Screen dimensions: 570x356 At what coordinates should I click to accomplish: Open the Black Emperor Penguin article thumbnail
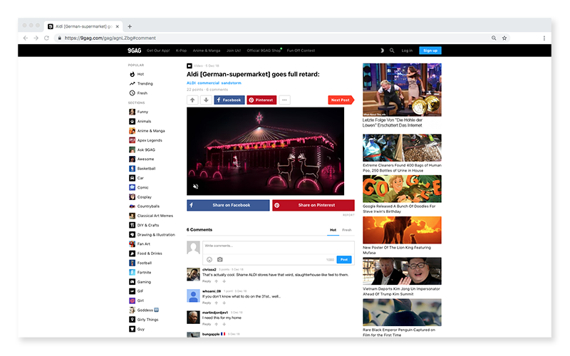click(402, 313)
